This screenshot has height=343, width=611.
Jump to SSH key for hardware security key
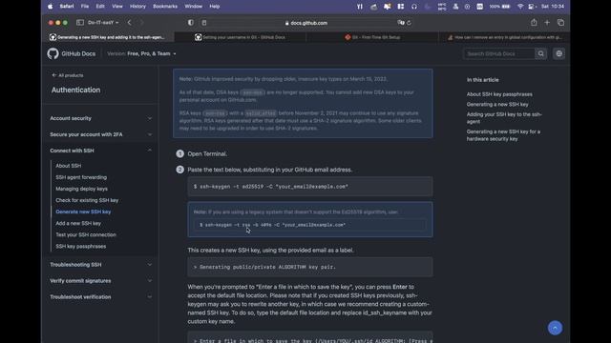503,135
